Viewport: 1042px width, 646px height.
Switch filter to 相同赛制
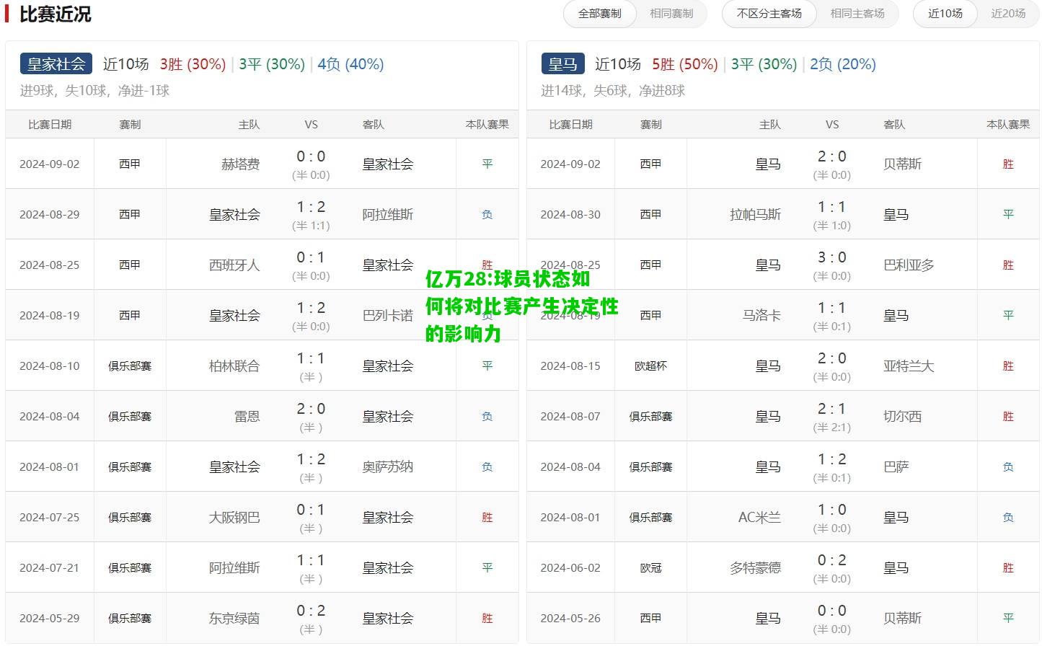pos(671,14)
